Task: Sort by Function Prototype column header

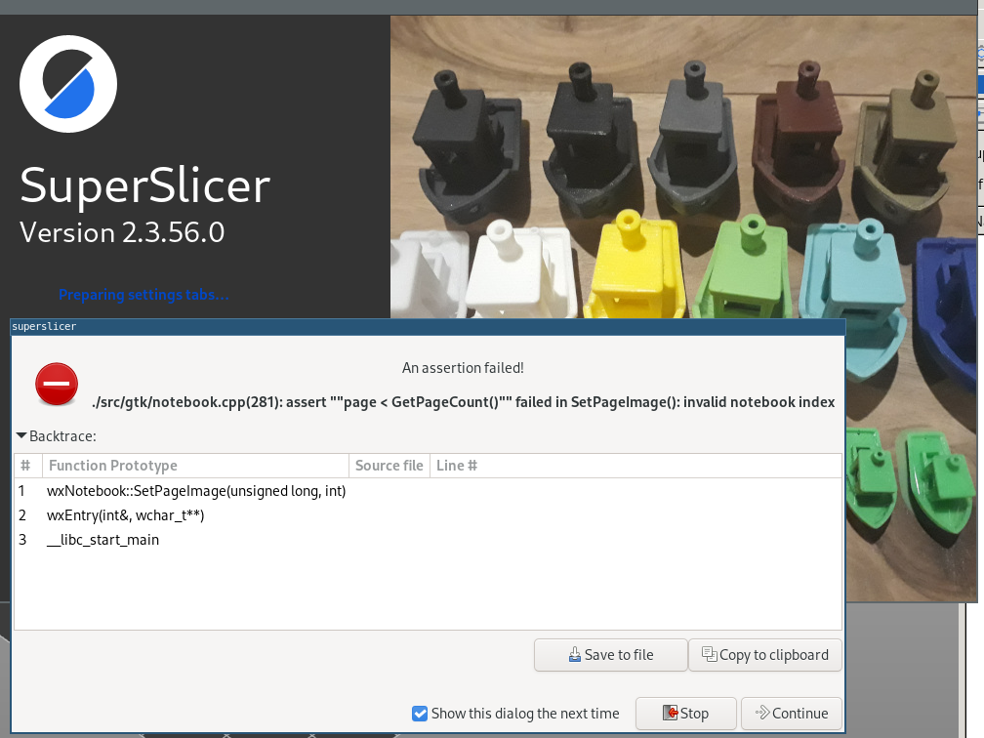Action: tap(195, 466)
